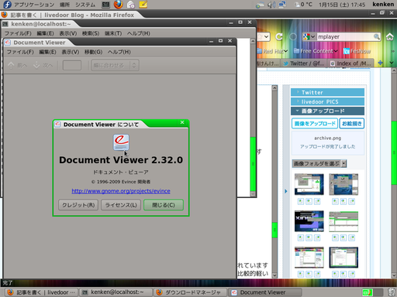Expand the Red Hat bookmarks folder
The image size is (397, 297).
click(x=273, y=51)
